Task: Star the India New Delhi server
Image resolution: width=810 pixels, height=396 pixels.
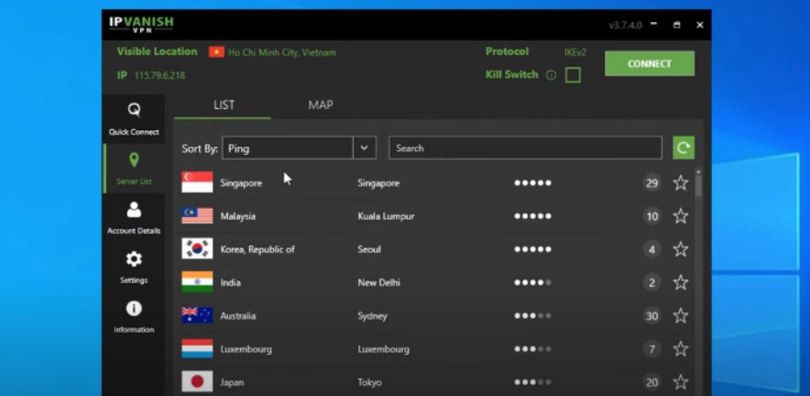Action: point(681,282)
